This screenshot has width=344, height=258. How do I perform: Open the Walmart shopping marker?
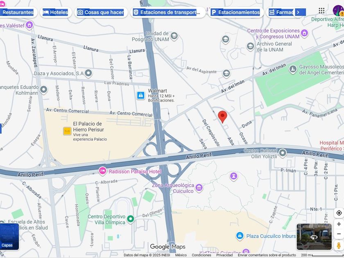click(140, 95)
